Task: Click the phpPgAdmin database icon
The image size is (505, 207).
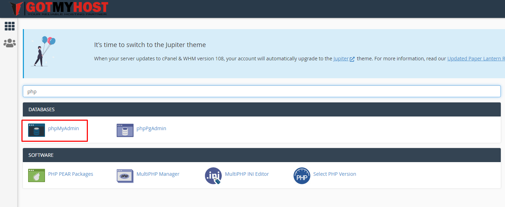Action: tap(125, 130)
